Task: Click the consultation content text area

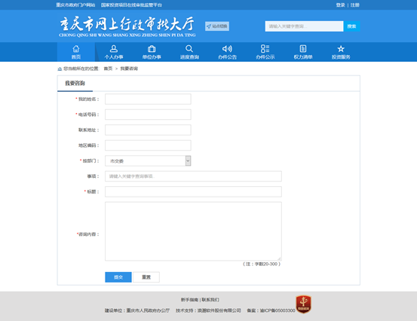Action: click(x=193, y=231)
